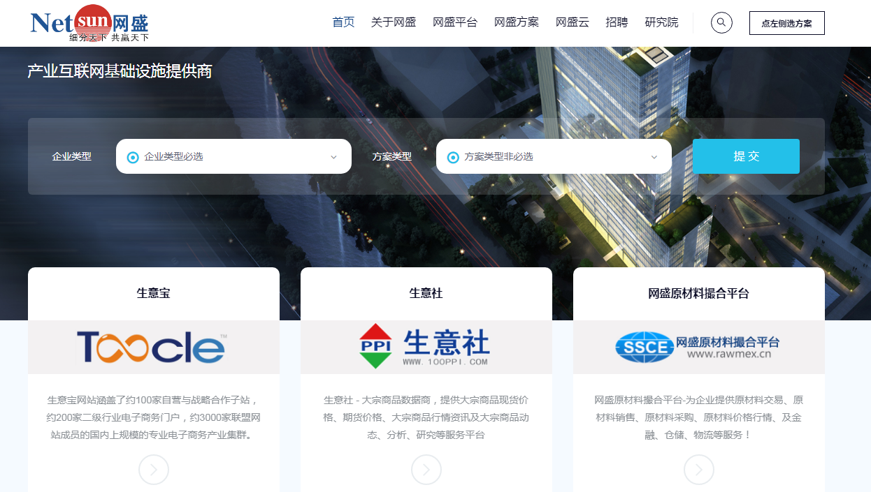Go to 首页 in navigation
The height and width of the screenshot is (492, 871).
[343, 22]
